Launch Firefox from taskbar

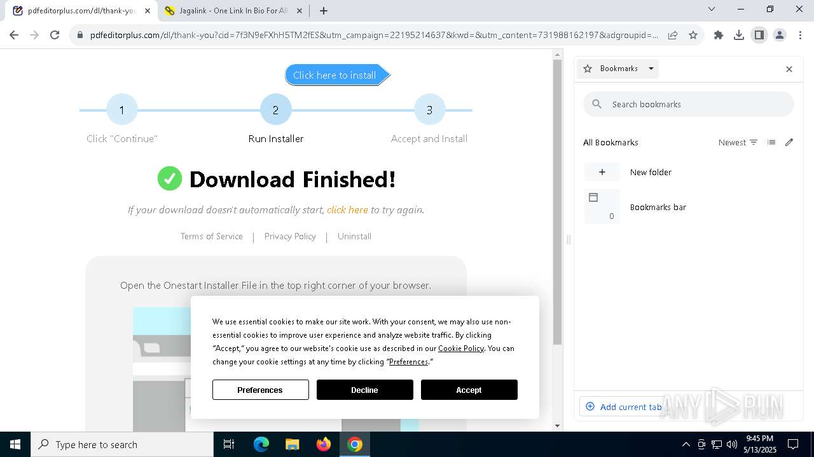click(x=324, y=444)
